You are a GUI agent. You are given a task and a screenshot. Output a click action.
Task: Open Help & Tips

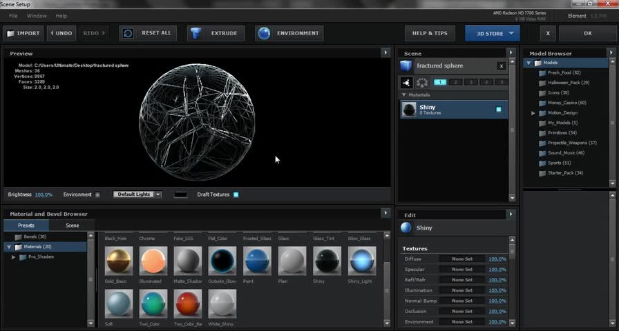[430, 34]
